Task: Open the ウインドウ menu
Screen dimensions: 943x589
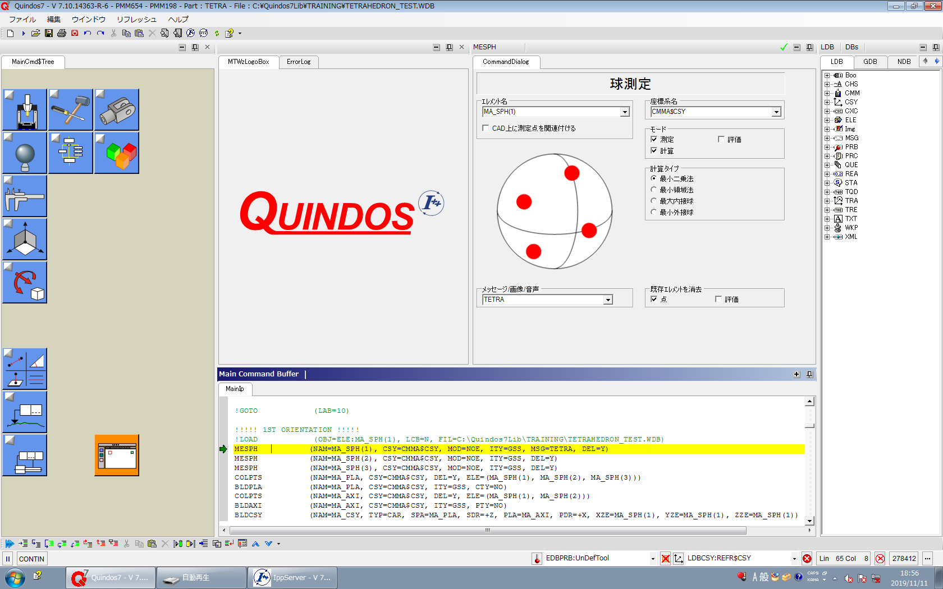Action: pos(89,19)
